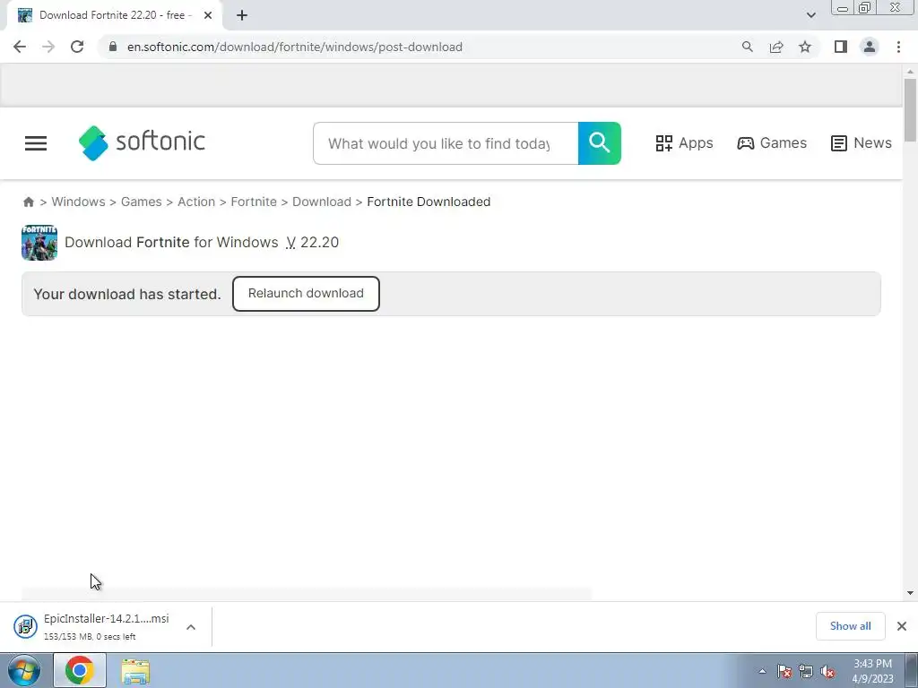Go to the Fortnite breadcrumb

point(254,202)
